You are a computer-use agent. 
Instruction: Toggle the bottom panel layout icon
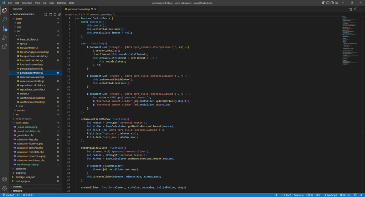328,3
